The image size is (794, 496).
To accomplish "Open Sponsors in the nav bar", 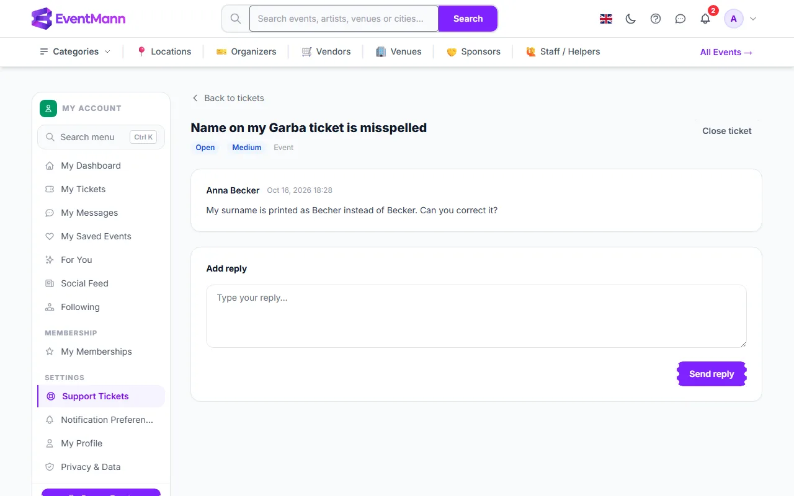I will coord(473,51).
